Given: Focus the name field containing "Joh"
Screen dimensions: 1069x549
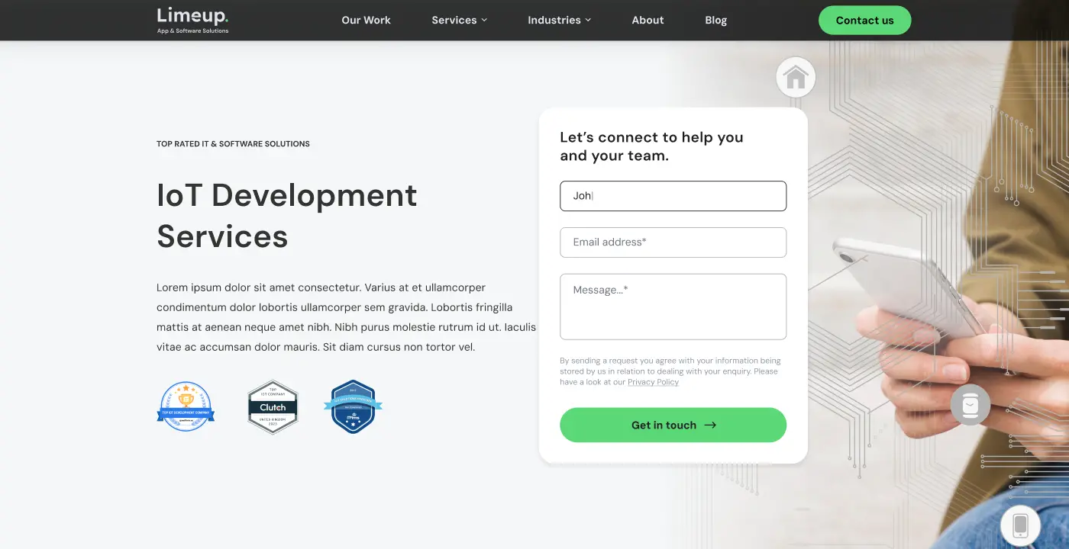Looking at the screenshot, I should [673, 196].
